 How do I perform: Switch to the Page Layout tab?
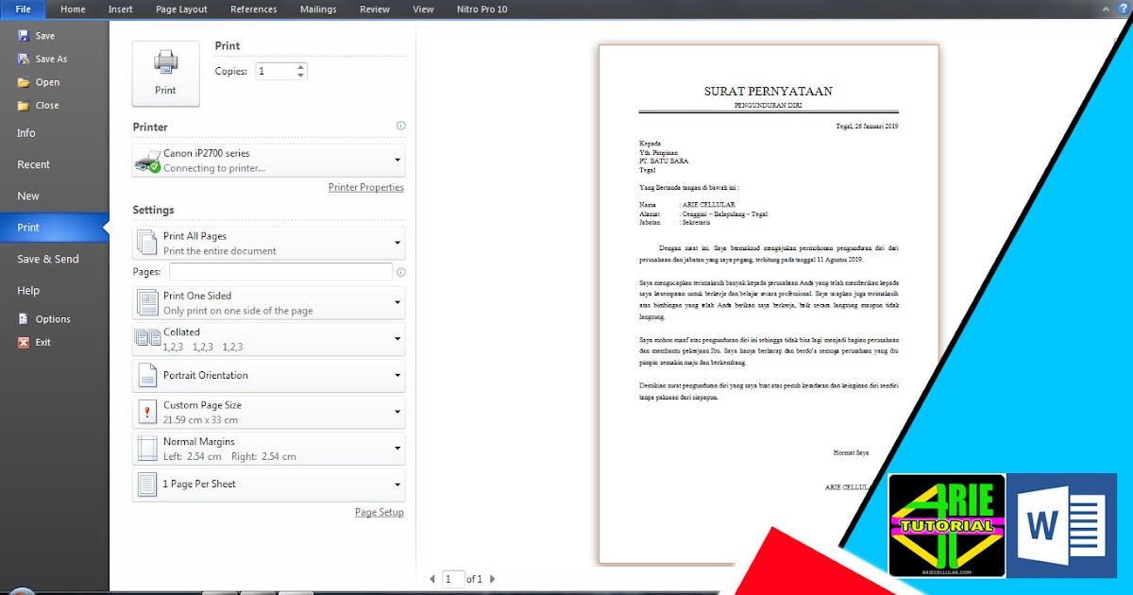click(x=181, y=9)
